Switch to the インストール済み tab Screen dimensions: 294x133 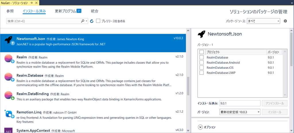pos(34,11)
